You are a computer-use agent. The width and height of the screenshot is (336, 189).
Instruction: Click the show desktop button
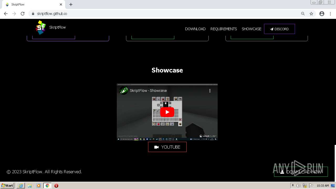333,186
